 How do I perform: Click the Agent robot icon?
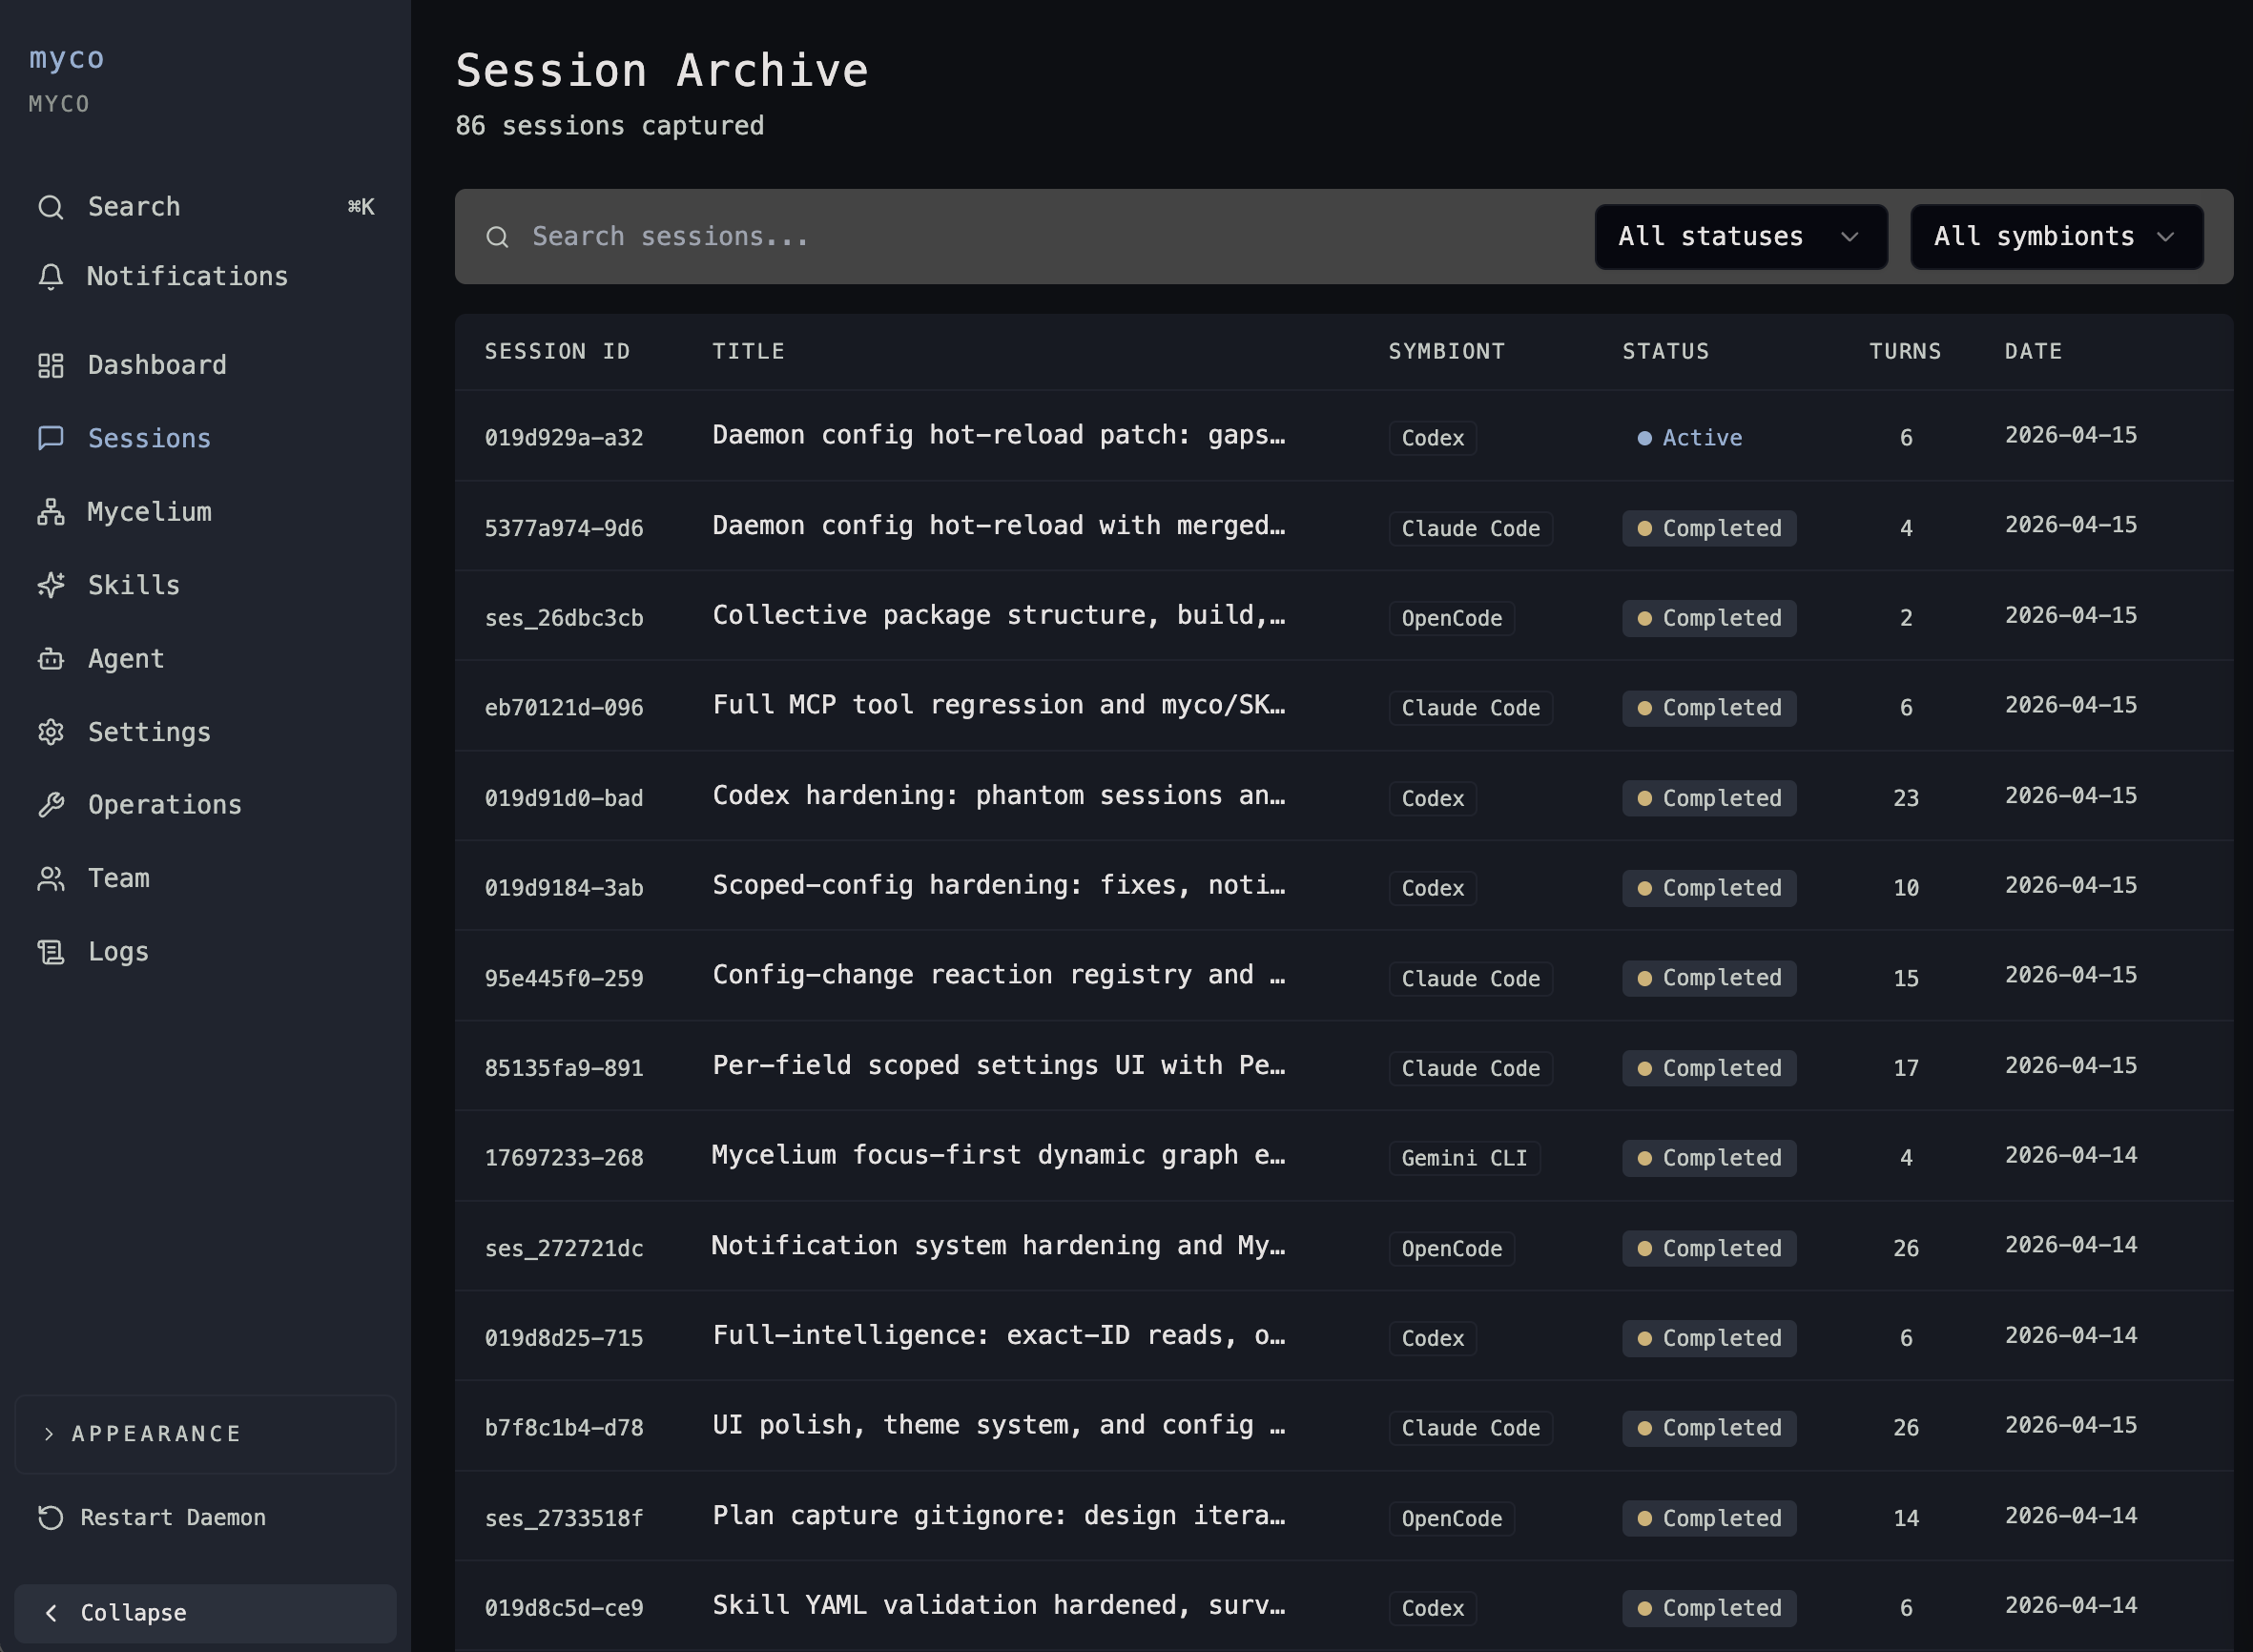[x=51, y=659]
